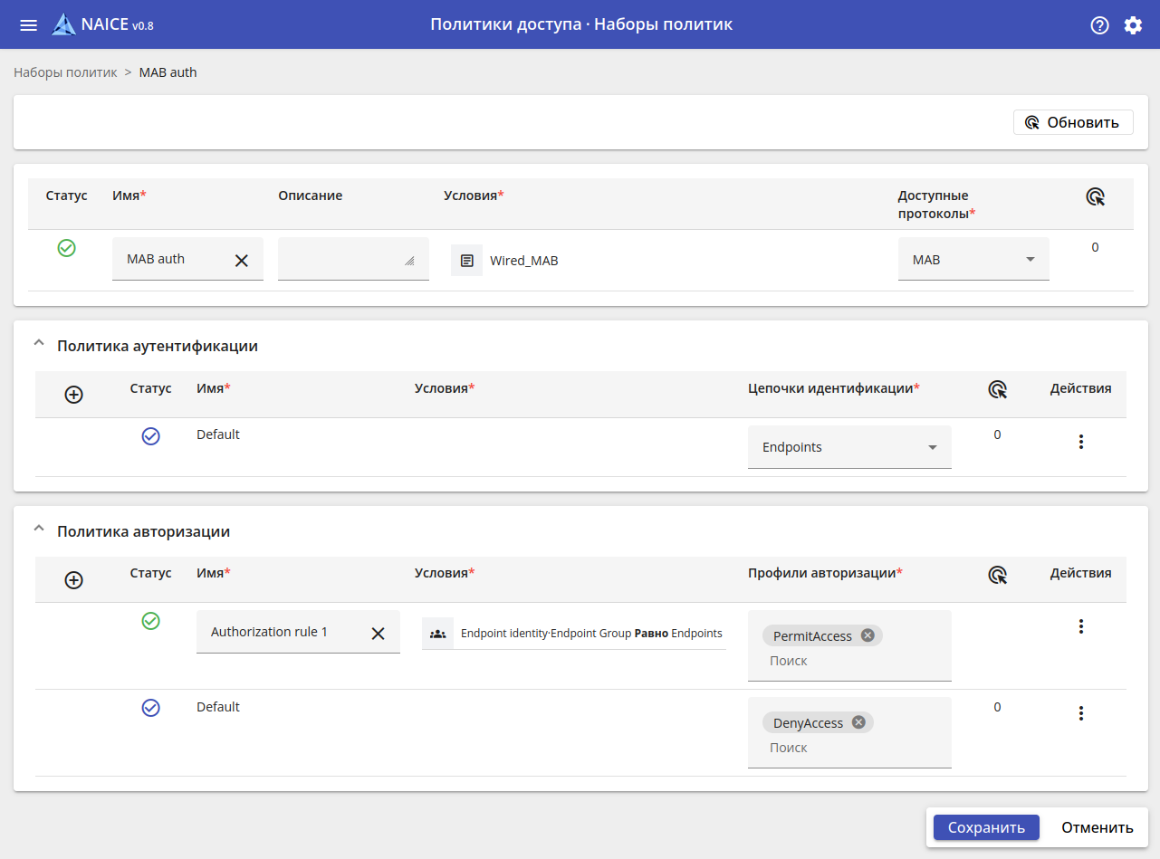This screenshot has height=859, width=1160.
Task: Collapse the Политика авторизации section
Action: 38,530
